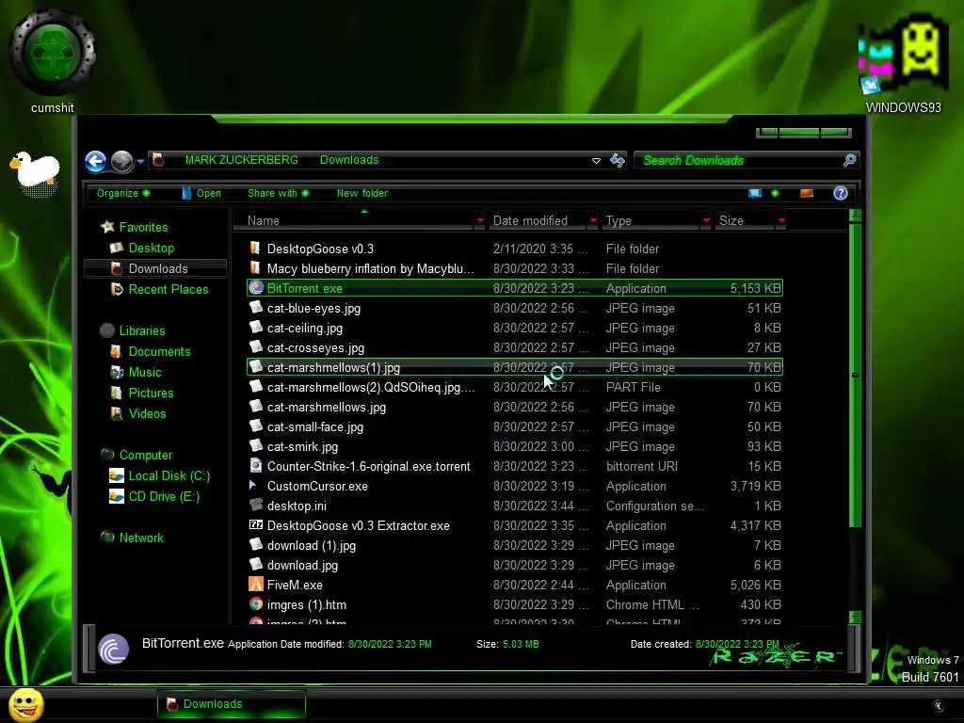Click the search magnifier icon
Viewport: 964px width, 723px height.
pos(849,160)
